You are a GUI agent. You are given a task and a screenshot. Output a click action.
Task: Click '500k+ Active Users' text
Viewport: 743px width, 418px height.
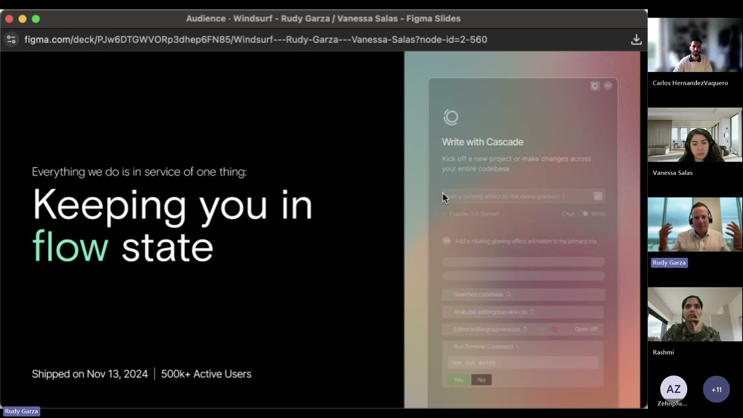click(206, 374)
